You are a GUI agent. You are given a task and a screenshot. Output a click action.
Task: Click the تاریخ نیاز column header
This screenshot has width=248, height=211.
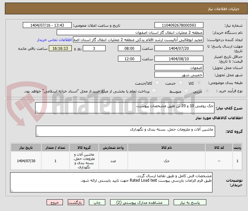click(x=26, y=148)
